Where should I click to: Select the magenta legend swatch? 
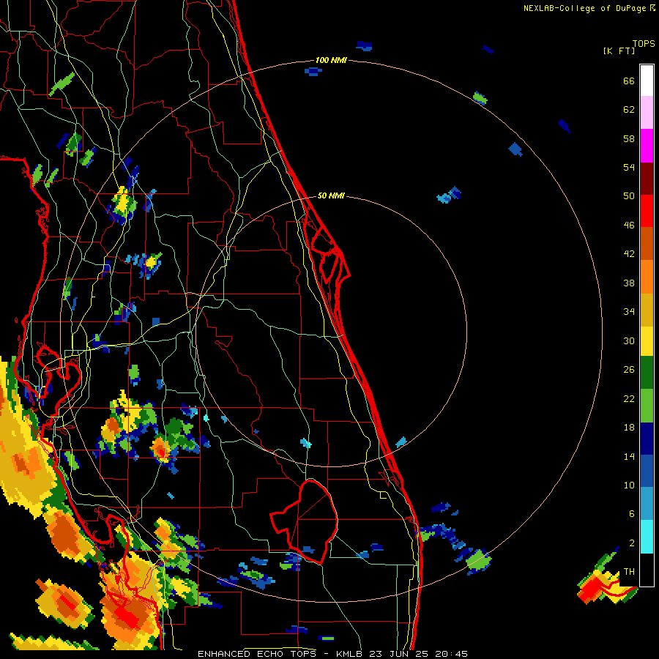click(x=647, y=146)
